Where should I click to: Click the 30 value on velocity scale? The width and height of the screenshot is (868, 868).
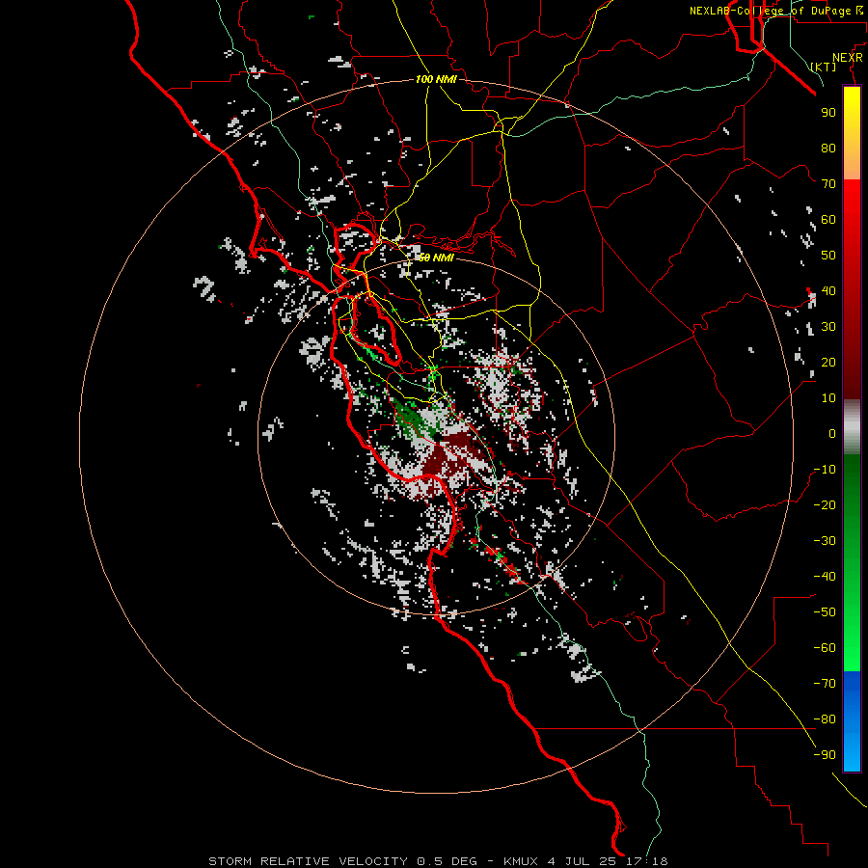tap(828, 327)
